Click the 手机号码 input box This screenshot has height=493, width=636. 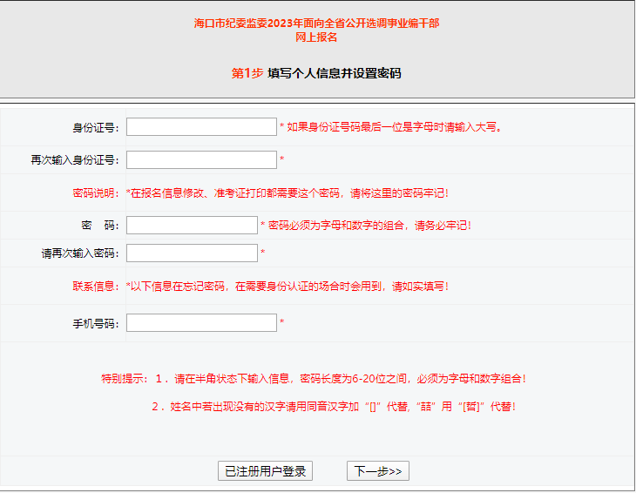pyautogui.click(x=201, y=323)
